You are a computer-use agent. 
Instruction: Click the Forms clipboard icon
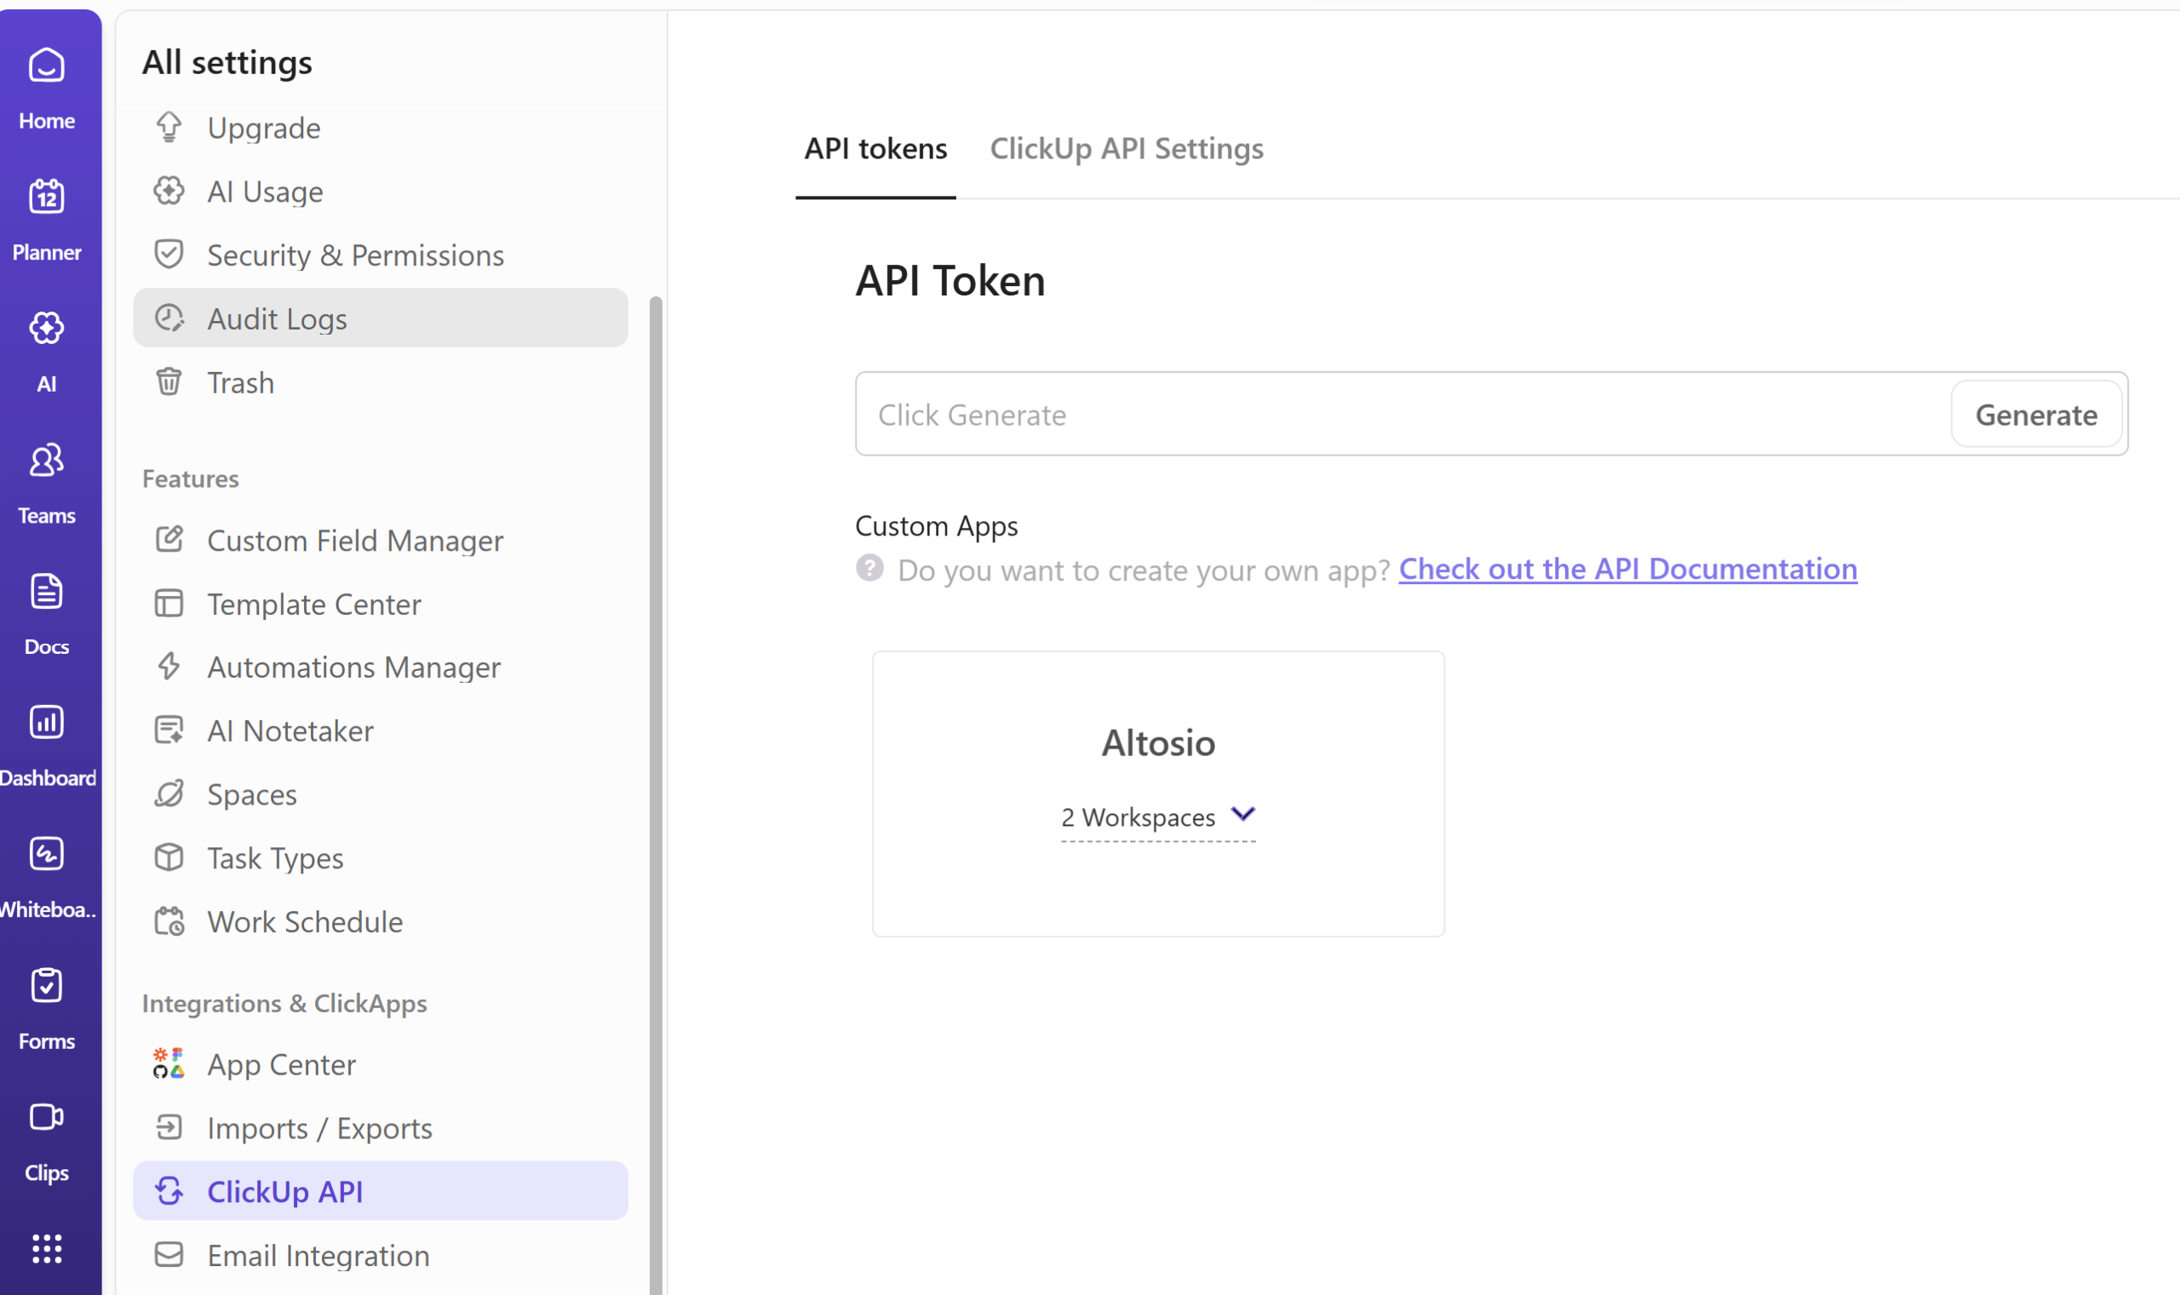click(x=46, y=986)
